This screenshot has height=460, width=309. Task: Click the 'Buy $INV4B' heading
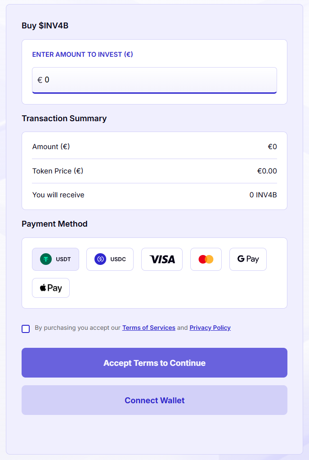pos(45,26)
